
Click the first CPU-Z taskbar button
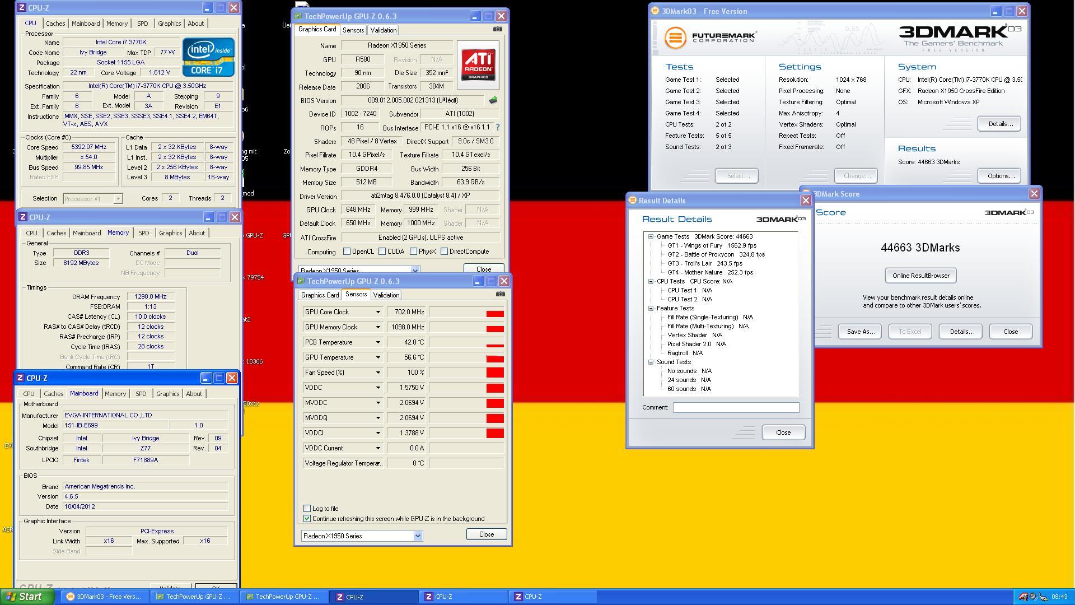pyautogui.click(x=373, y=597)
